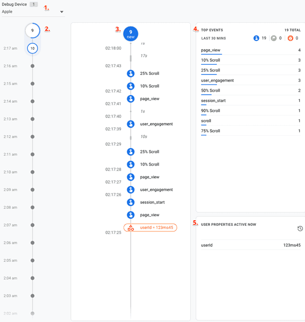Select the 2:10 am marker on minutes timeline
This screenshot has height=322, width=305.
(32, 172)
